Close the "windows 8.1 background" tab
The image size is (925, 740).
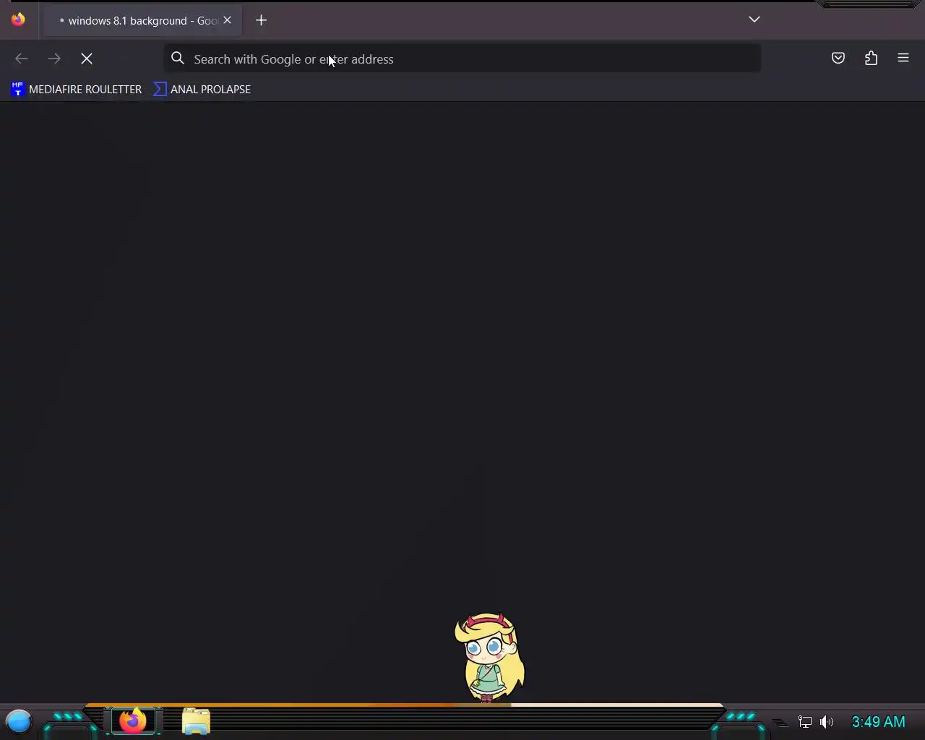pos(227,20)
